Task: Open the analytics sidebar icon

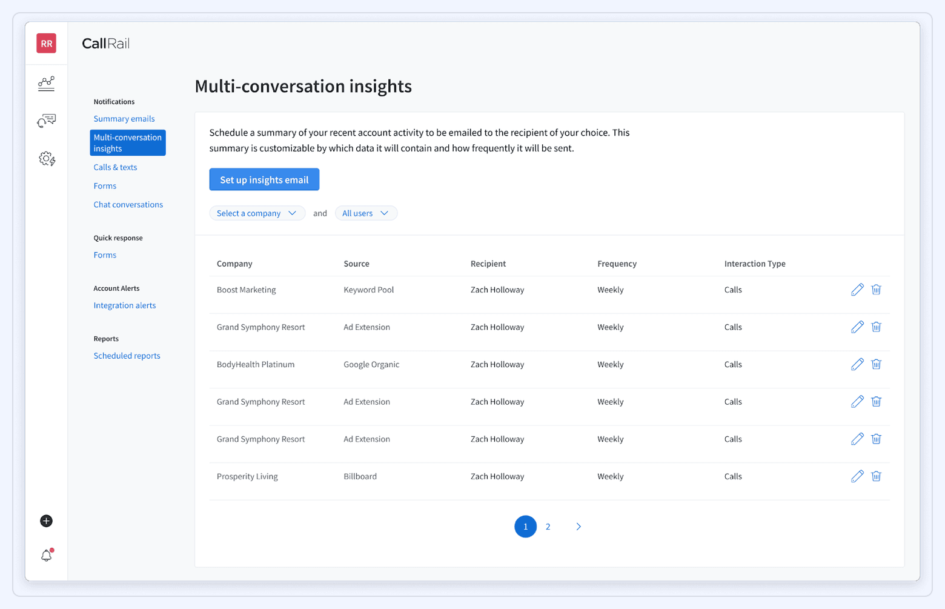Action: (x=46, y=83)
